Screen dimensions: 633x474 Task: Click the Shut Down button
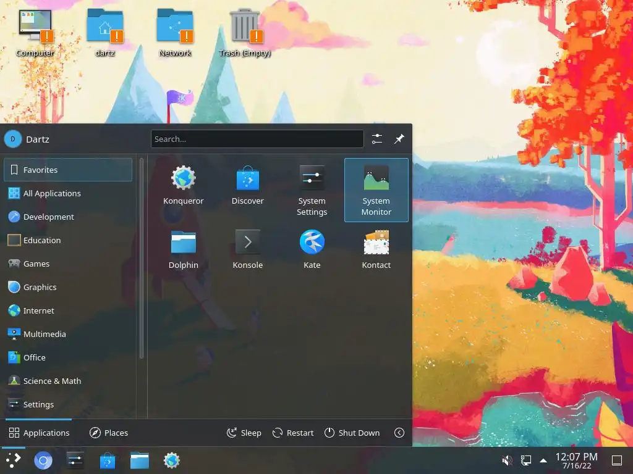pos(352,433)
